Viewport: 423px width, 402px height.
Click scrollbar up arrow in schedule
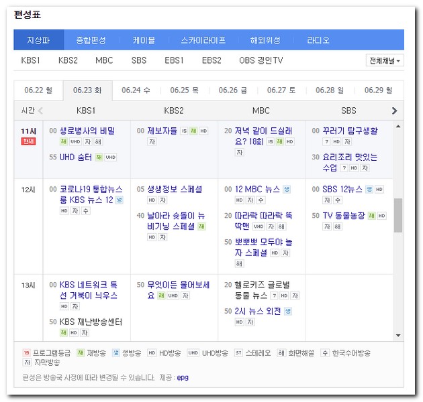point(398,126)
